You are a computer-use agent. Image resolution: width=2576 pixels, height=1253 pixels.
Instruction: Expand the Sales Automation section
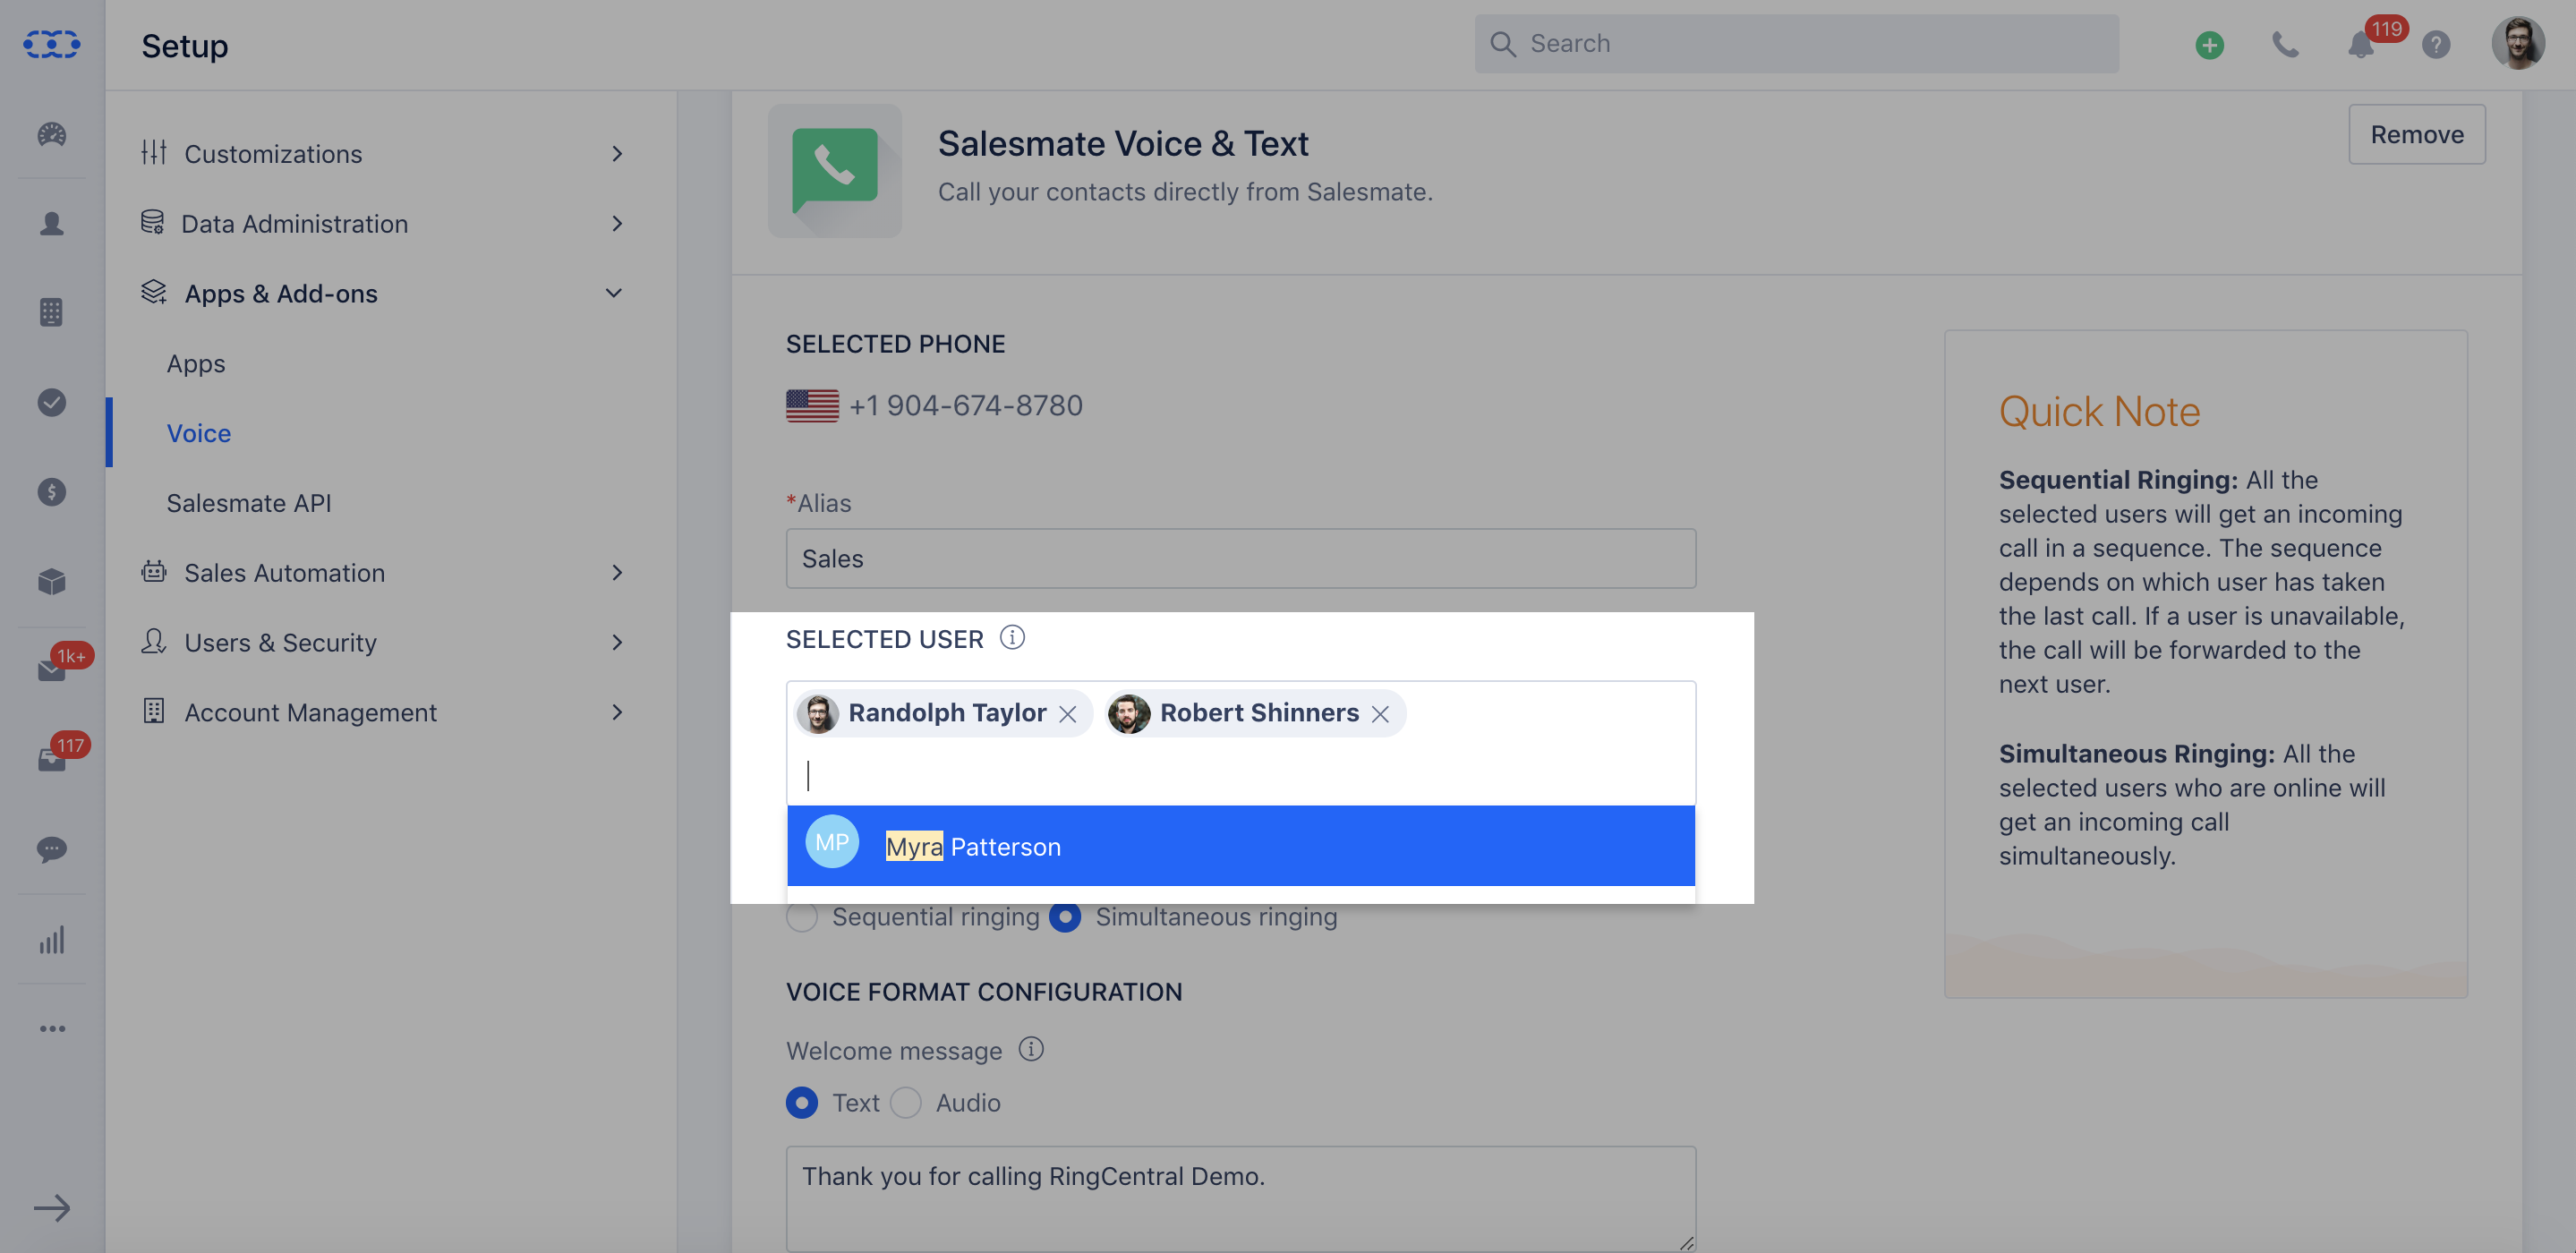[x=383, y=573]
